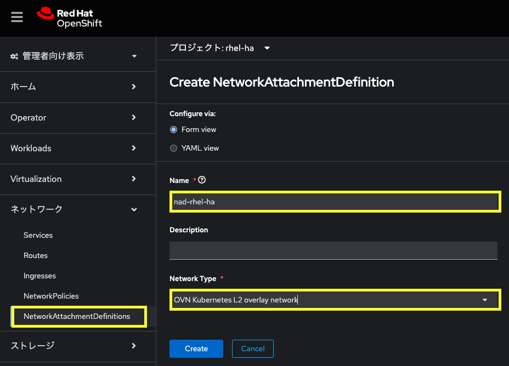Navigate to the Services page
The width and height of the screenshot is (509, 366).
point(38,235)
